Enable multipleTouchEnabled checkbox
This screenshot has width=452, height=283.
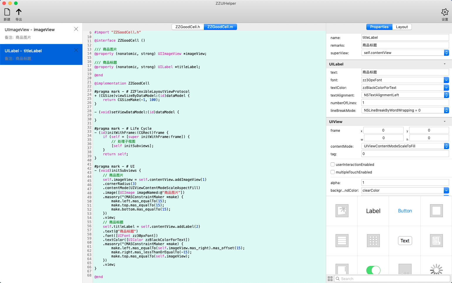point(333,172)
